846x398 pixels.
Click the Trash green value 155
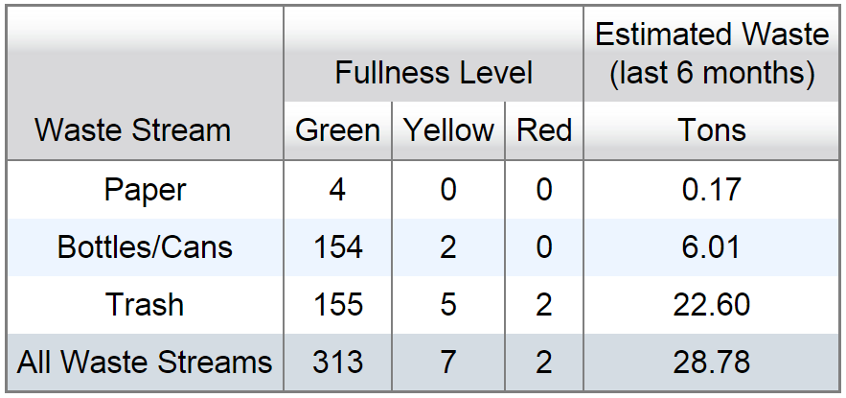pyautogui.click(x=338, y=305)
